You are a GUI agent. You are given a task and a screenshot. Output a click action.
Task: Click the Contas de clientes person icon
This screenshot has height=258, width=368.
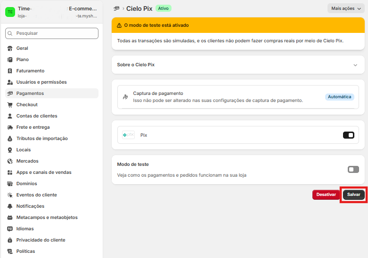(x=10, y=116)
